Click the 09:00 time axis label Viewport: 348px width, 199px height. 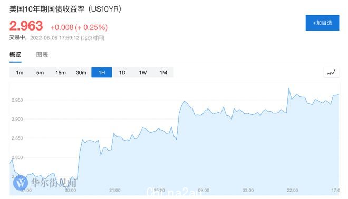204,191
